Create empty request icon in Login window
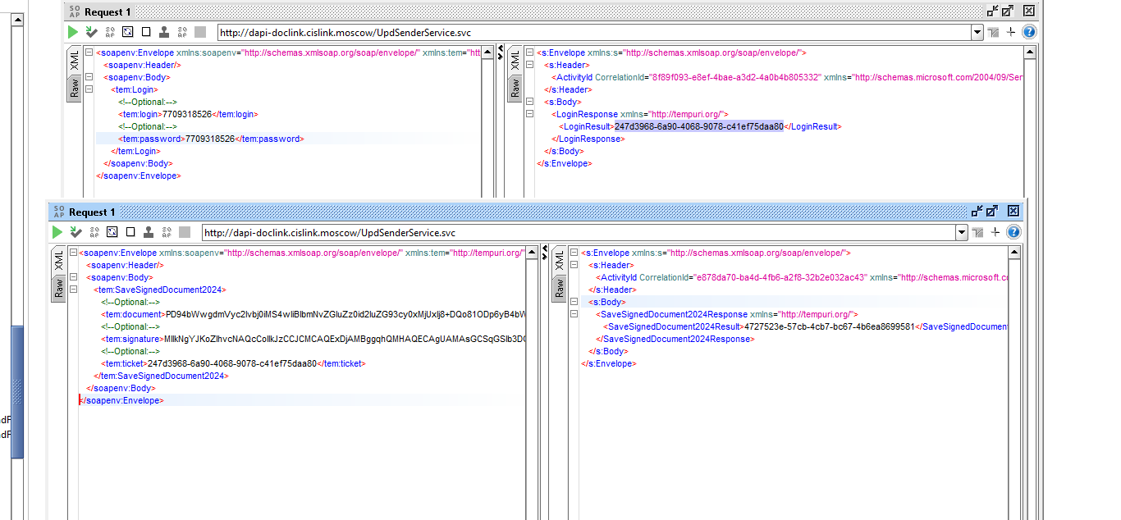Viewport: 1121px width, 520px height. click(x=146, y=32)
